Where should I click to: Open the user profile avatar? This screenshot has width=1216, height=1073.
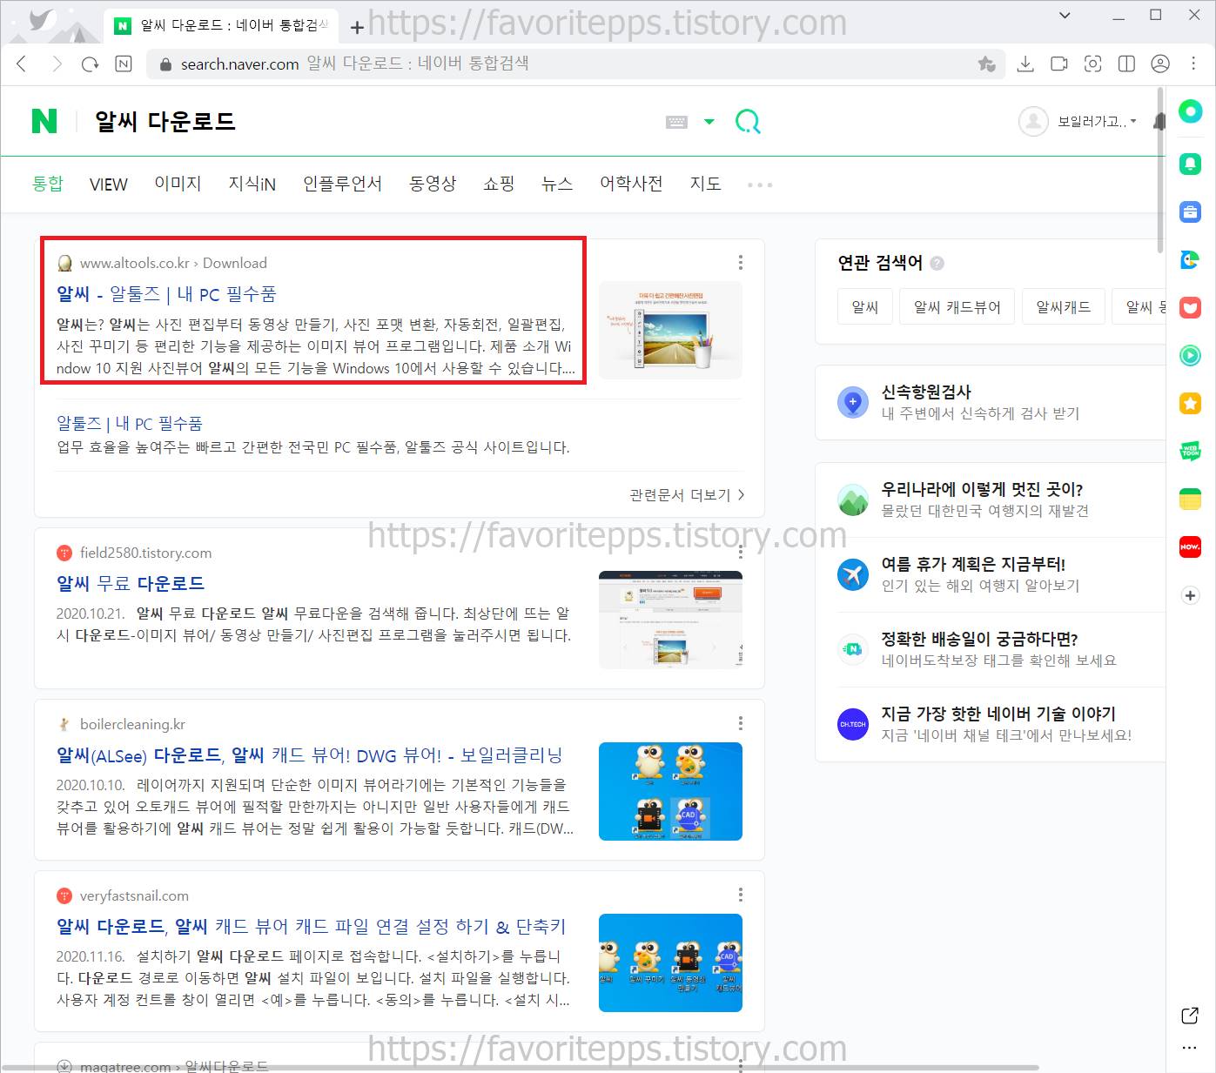(x=1033, y=121)
